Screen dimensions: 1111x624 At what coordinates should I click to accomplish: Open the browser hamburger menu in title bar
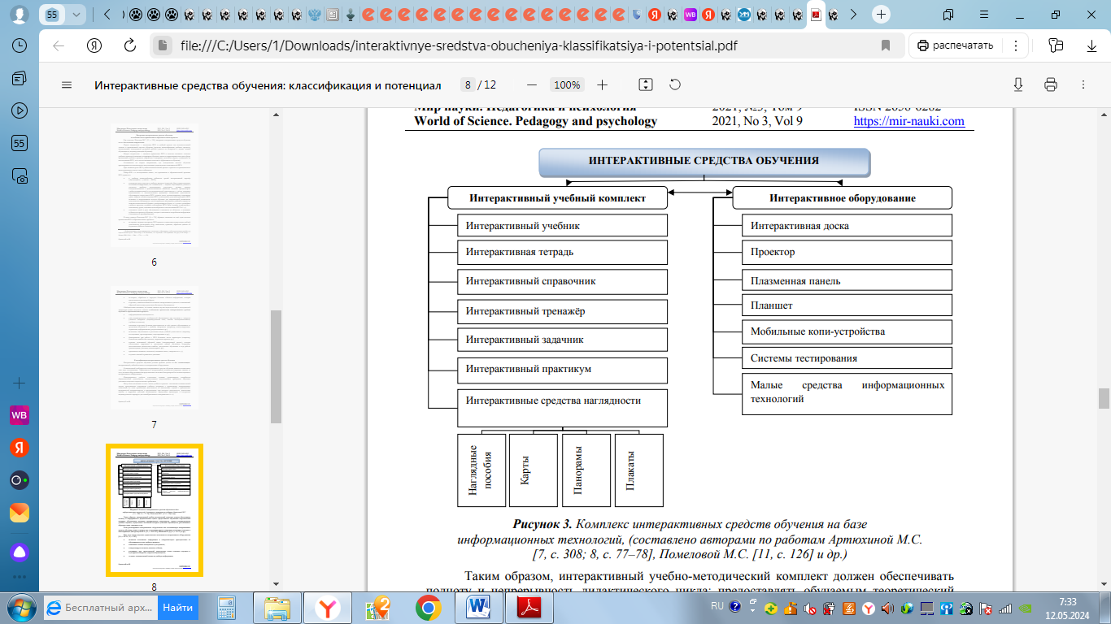click(982, 15)
